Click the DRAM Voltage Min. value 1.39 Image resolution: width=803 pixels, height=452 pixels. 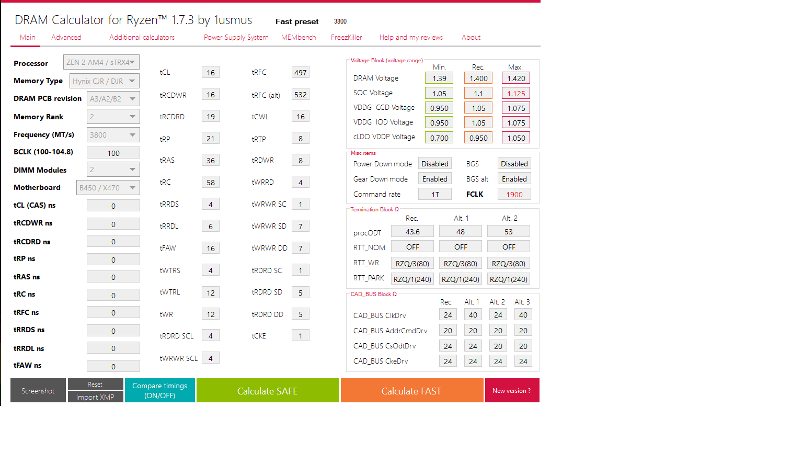point(439,78)
